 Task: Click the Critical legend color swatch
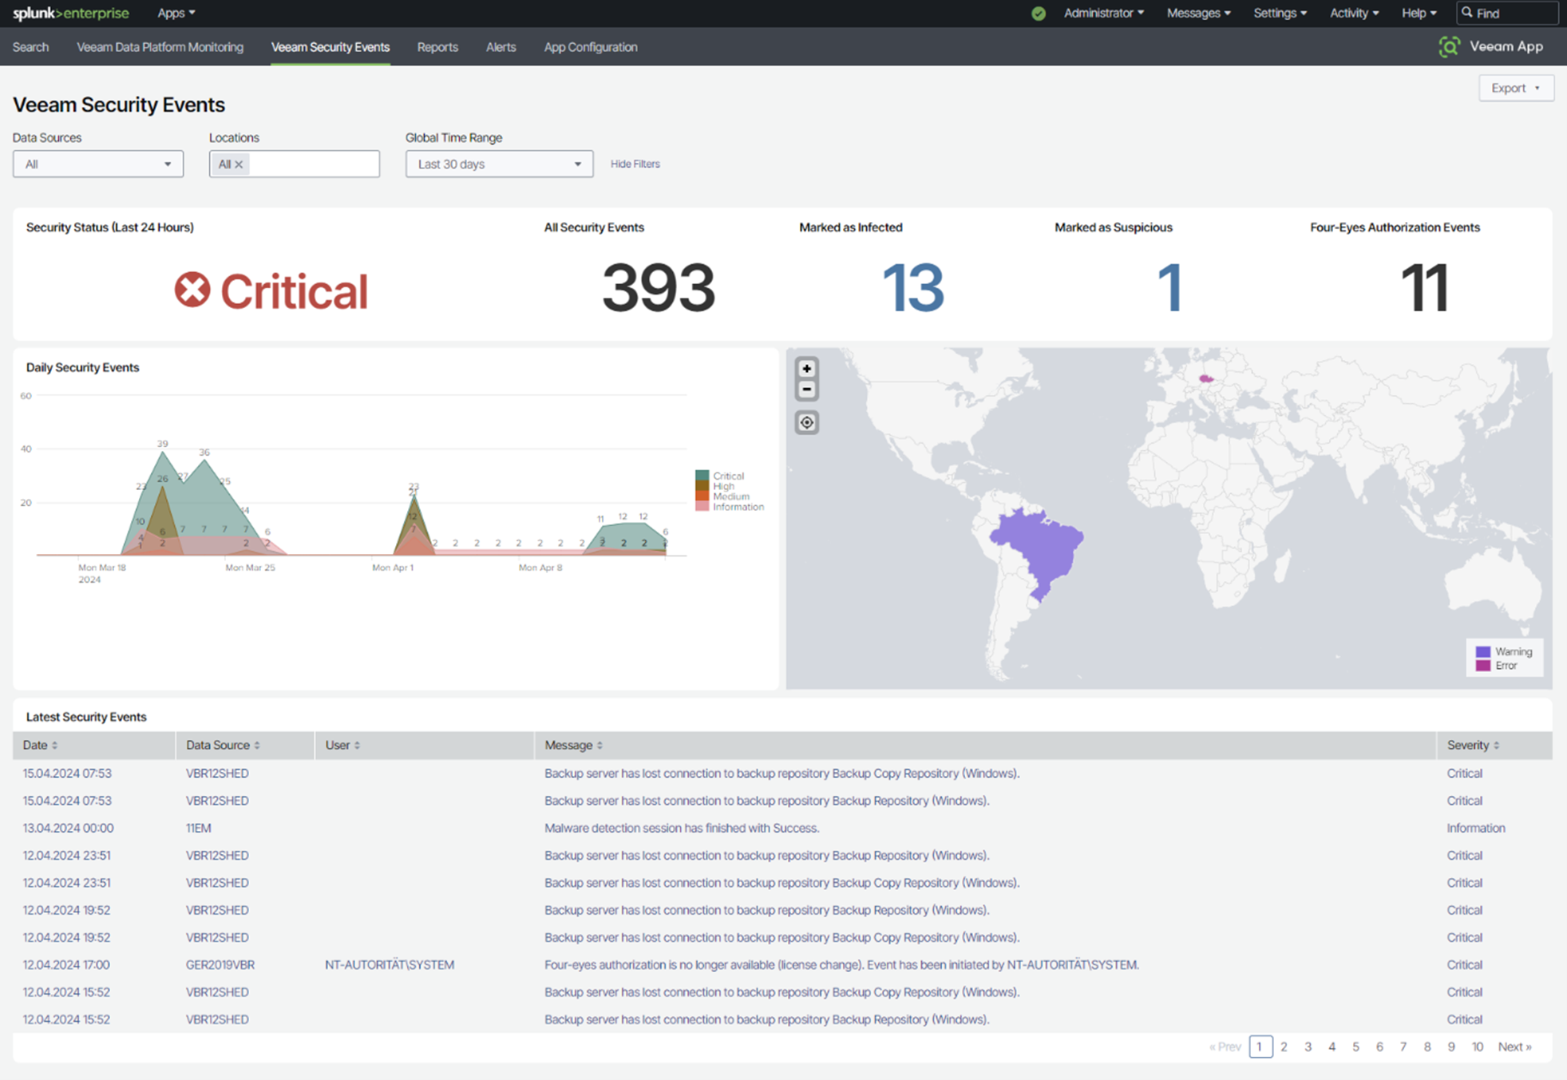pyautogui.click(x=702, y=476)
